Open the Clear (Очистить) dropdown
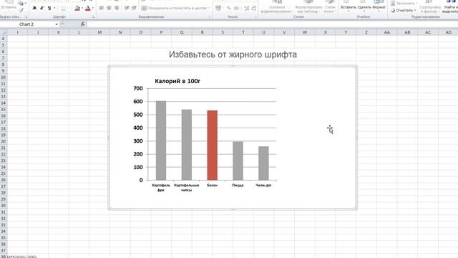 tap(403, 10)
